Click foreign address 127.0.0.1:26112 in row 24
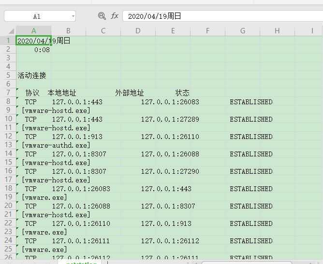Viewport: 323px width, 264px height. coord(170,241)
